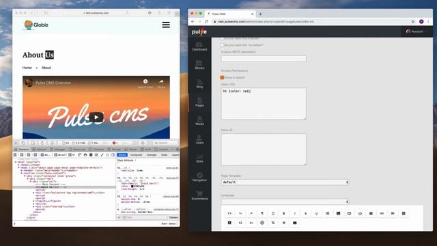Apply strikethrough in the editor toolbar

[305, 213]
